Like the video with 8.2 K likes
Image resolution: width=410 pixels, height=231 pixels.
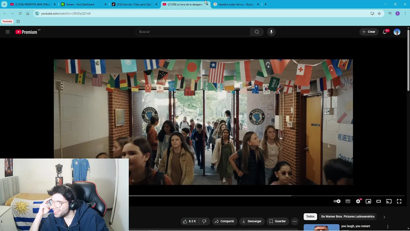point(189,221)
